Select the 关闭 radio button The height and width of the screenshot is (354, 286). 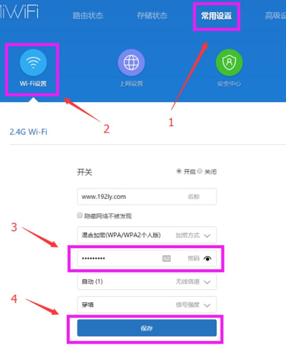coord(200,171)
